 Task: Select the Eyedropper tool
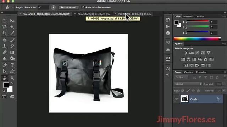[12, 33]
